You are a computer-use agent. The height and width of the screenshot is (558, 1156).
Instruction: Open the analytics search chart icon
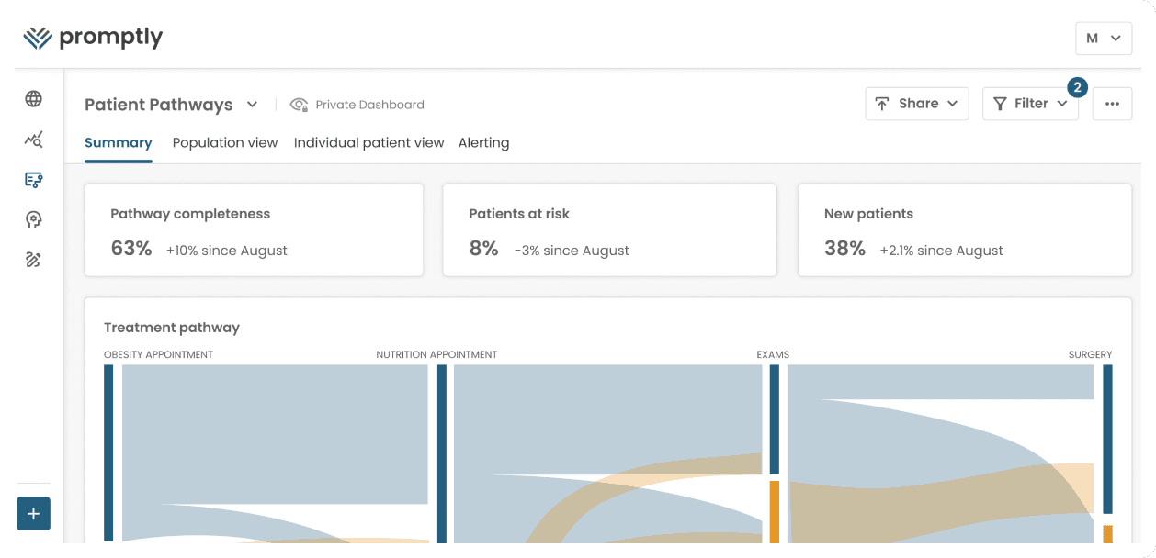pos(34,139)
